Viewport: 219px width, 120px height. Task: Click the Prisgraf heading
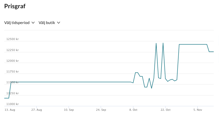(x=15, y=6)
